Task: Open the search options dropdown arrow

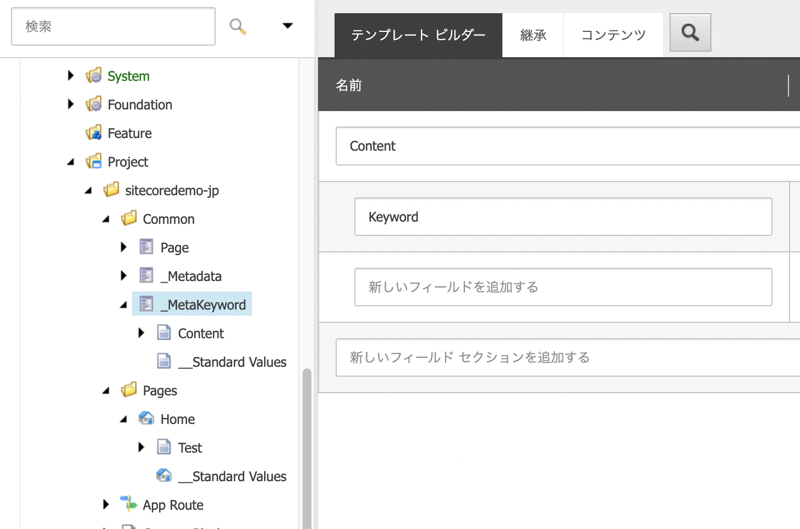Action: tap(287, 26)
